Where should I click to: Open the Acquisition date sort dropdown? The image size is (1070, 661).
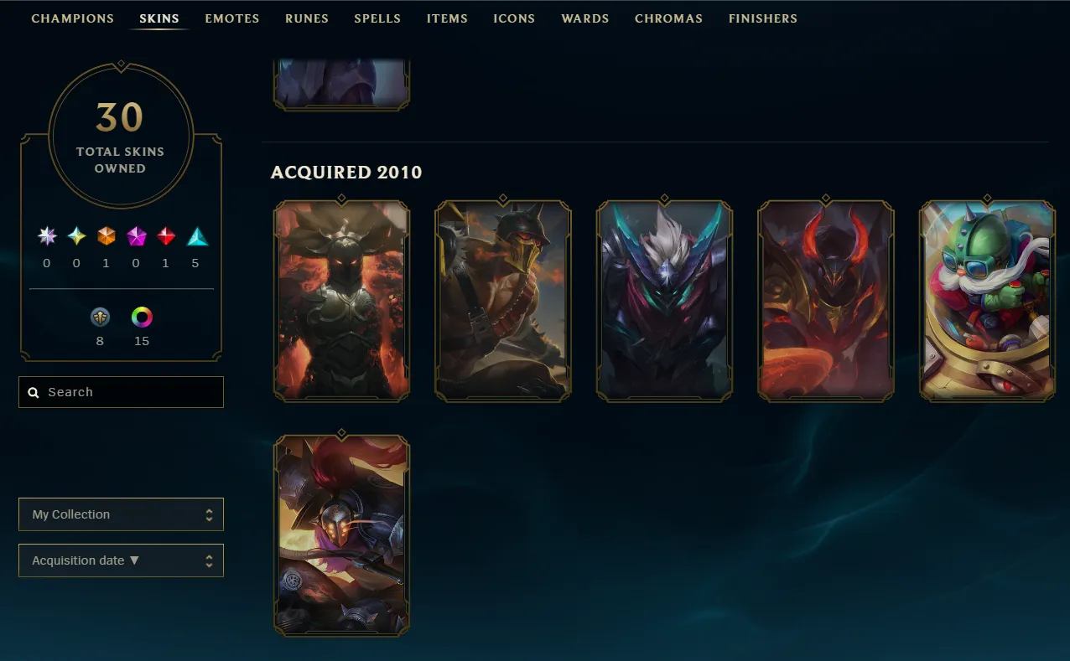point(121,560)
